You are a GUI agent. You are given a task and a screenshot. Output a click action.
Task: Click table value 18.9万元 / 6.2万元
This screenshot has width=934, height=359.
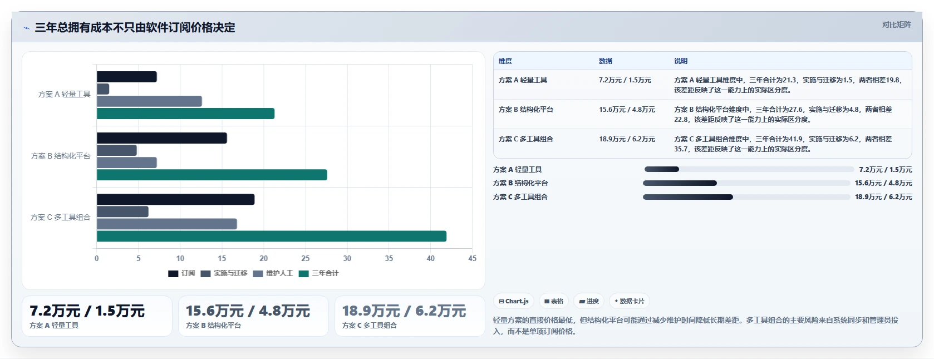[627, 139]
